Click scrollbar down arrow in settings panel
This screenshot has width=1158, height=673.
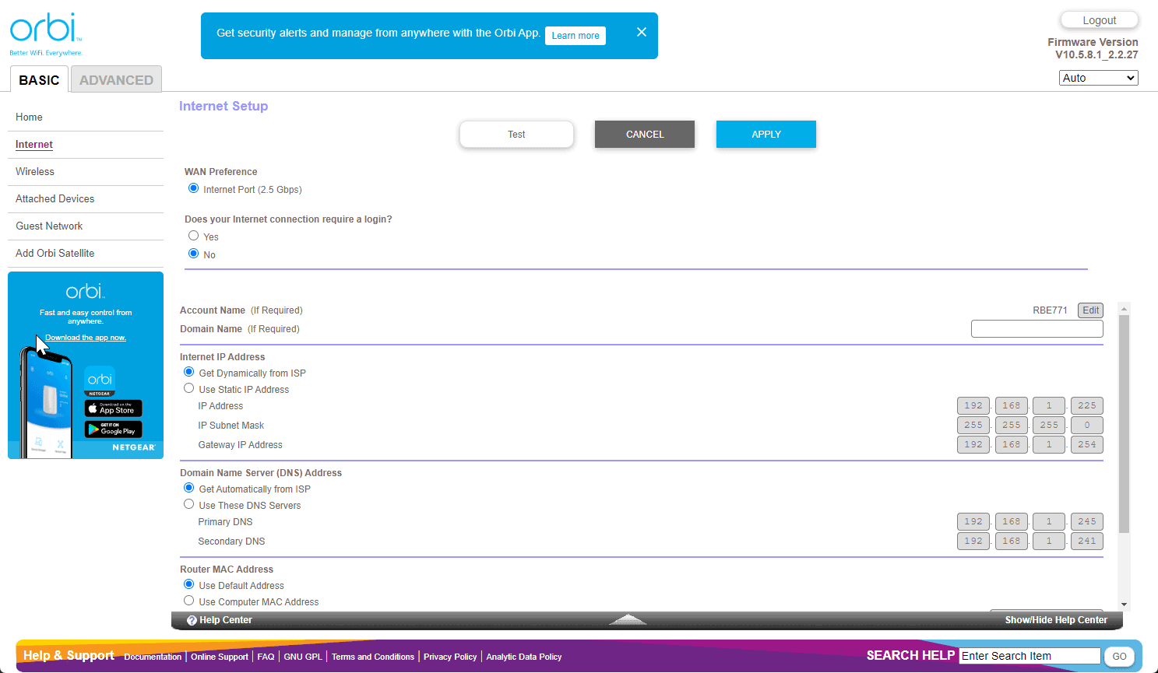pos(1124,605)
